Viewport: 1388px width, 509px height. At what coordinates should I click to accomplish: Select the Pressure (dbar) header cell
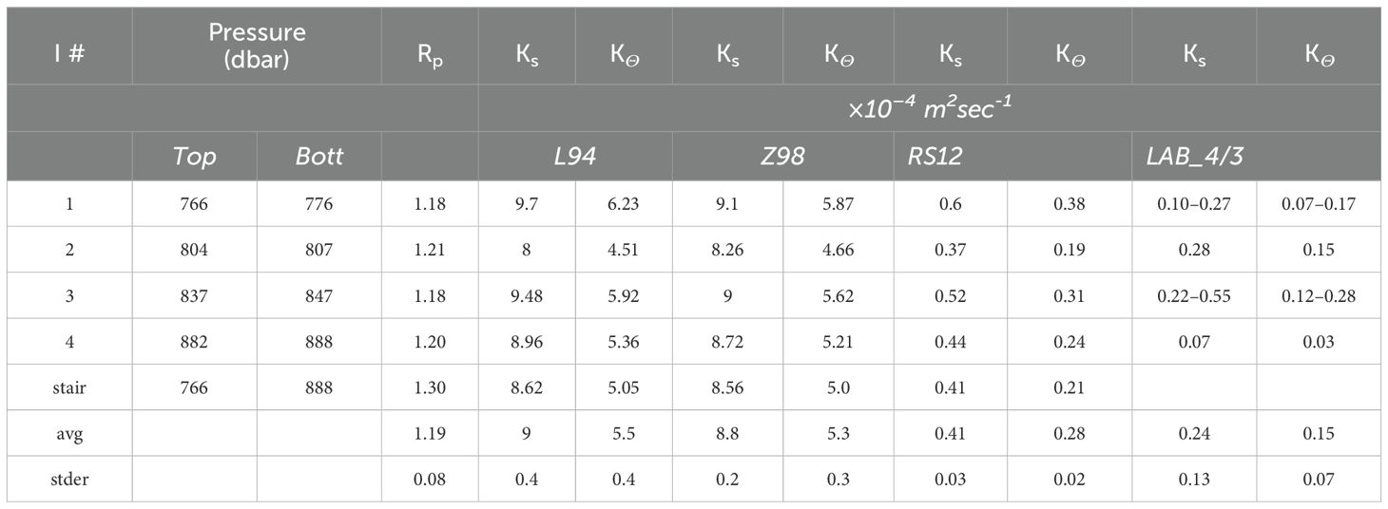pyautogui.click(x=257, y=45)
